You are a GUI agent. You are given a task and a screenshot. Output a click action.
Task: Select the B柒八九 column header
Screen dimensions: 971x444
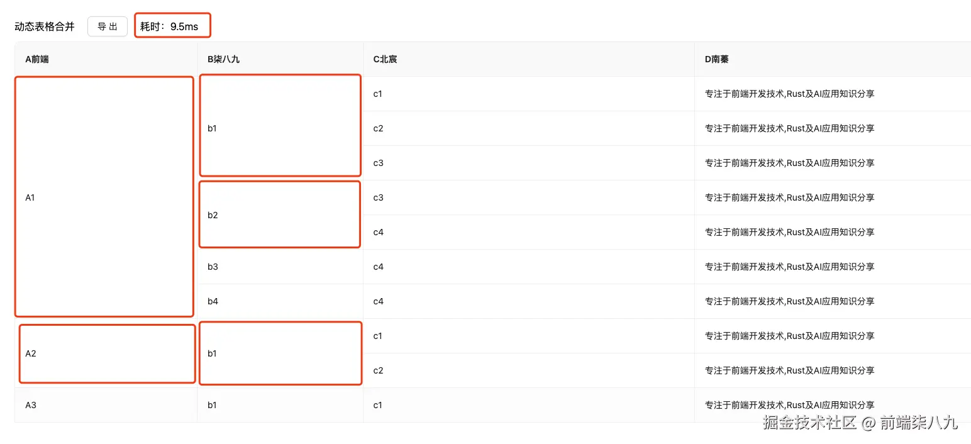(x=223, y=59)
